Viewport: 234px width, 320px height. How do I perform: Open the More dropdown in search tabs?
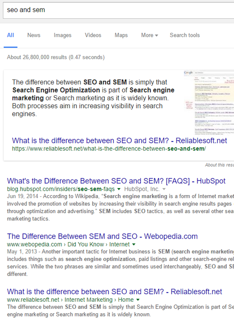149,35
